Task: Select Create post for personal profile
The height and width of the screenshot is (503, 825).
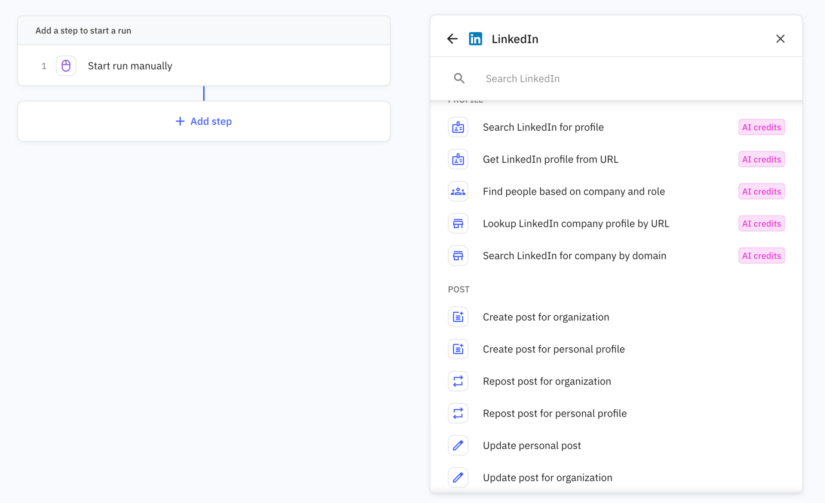Action: [x=553, y=349]
